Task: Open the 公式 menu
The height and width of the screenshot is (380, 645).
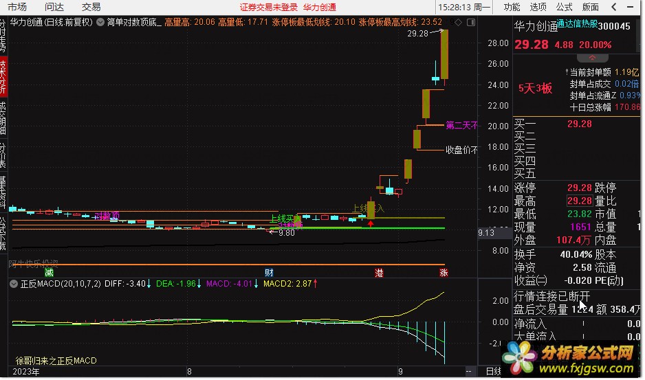Action: 564,7
